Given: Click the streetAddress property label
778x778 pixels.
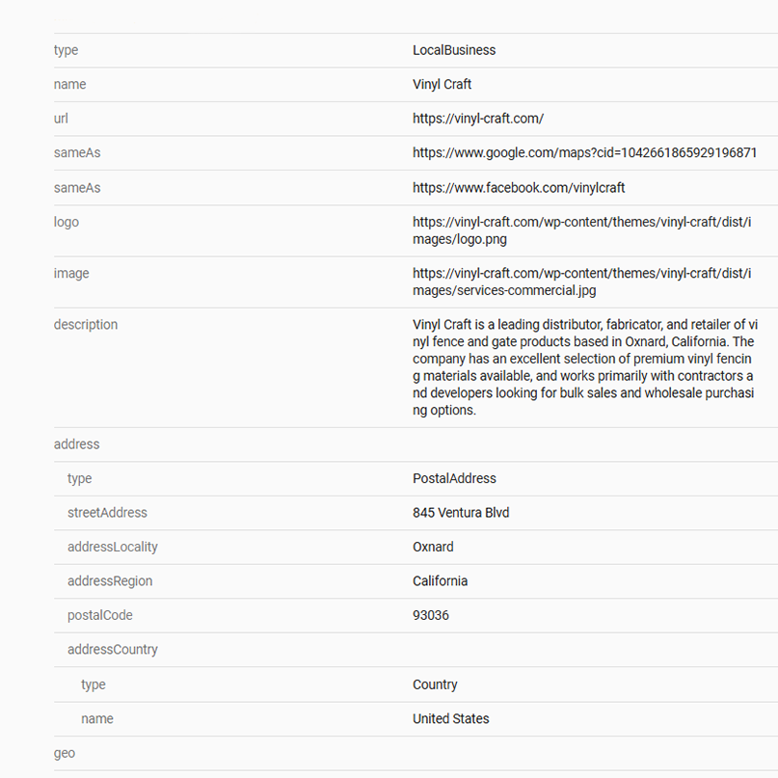Looking at the screenshot, I should pyautogui.click(x=107, y=513).
